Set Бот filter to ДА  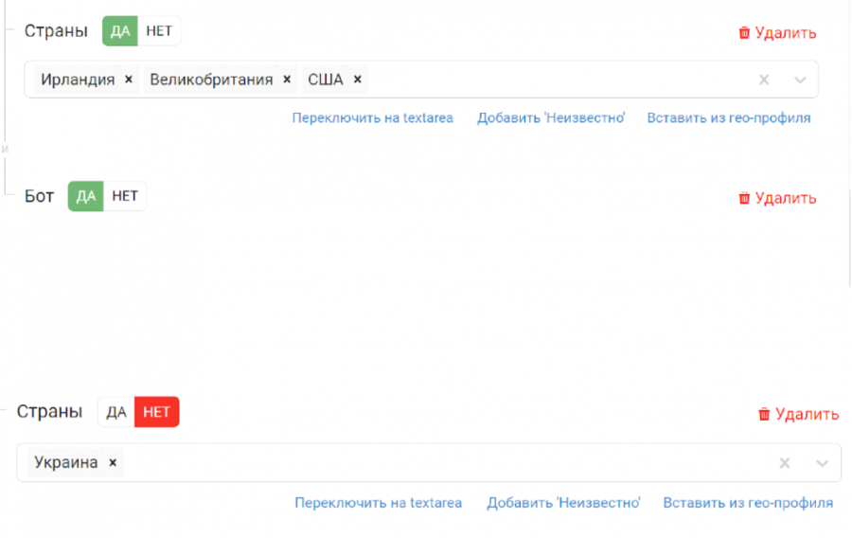[x=86, y=196]
